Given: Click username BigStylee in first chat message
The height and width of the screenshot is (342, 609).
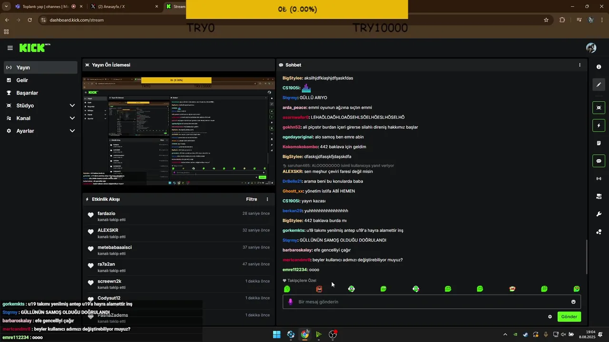Looking at the screenshot, I should pos(293,78).
